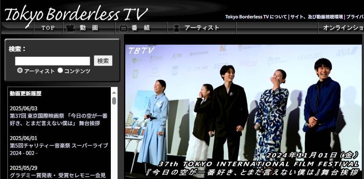Click the video camera icon beside 動画
Image resolution: width=364 pixels, height=179 pixels.
[x=71, y=28]
